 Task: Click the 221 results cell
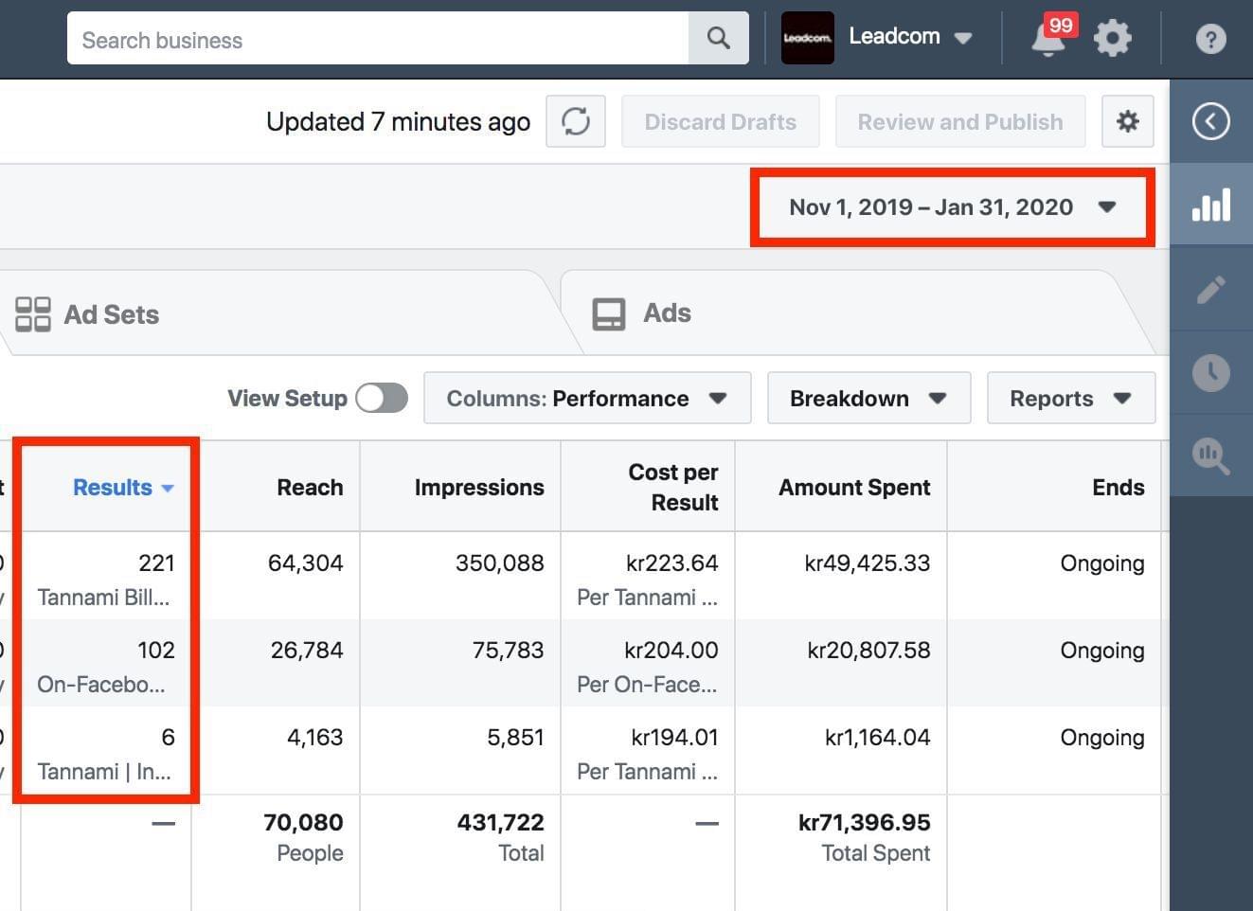point(156,563)
